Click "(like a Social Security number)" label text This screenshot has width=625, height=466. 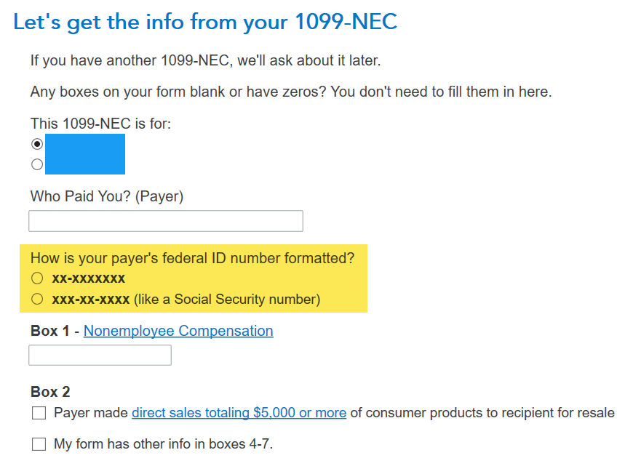[x=226, y=299]
